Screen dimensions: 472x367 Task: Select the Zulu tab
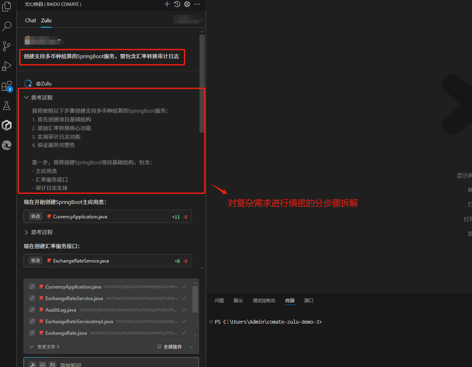[x=46, y=21]
